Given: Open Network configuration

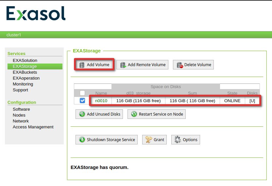Looking at the screenshot, I should pyautogui.click(x=21, y=121).
